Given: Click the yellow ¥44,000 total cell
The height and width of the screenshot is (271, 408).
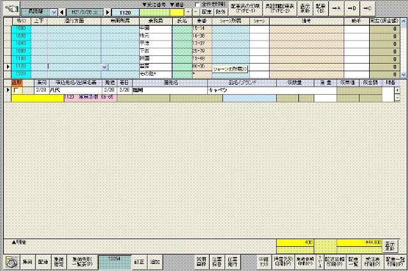Looking at the screenshot, I should pos(359,242).
